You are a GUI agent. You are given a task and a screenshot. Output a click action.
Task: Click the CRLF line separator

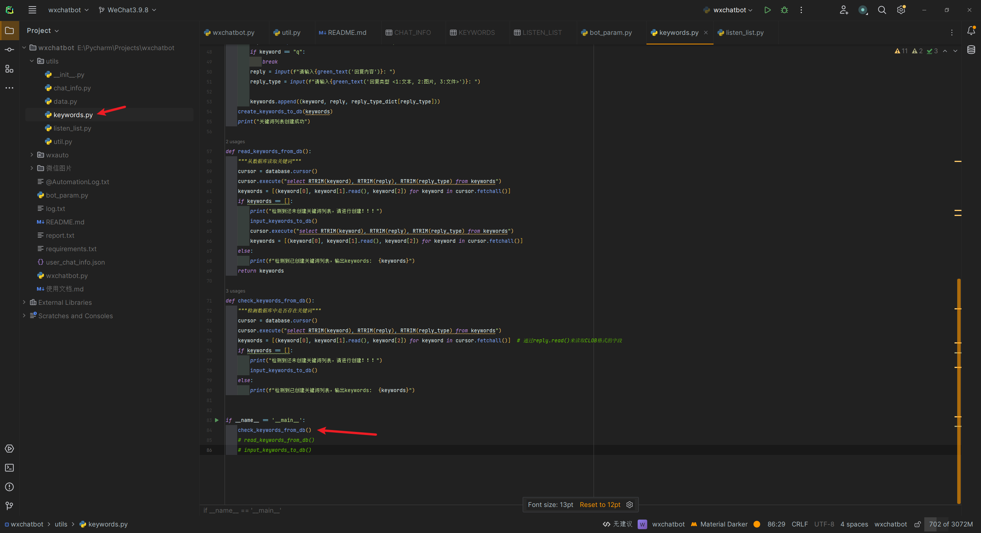[x=800, y=524]
